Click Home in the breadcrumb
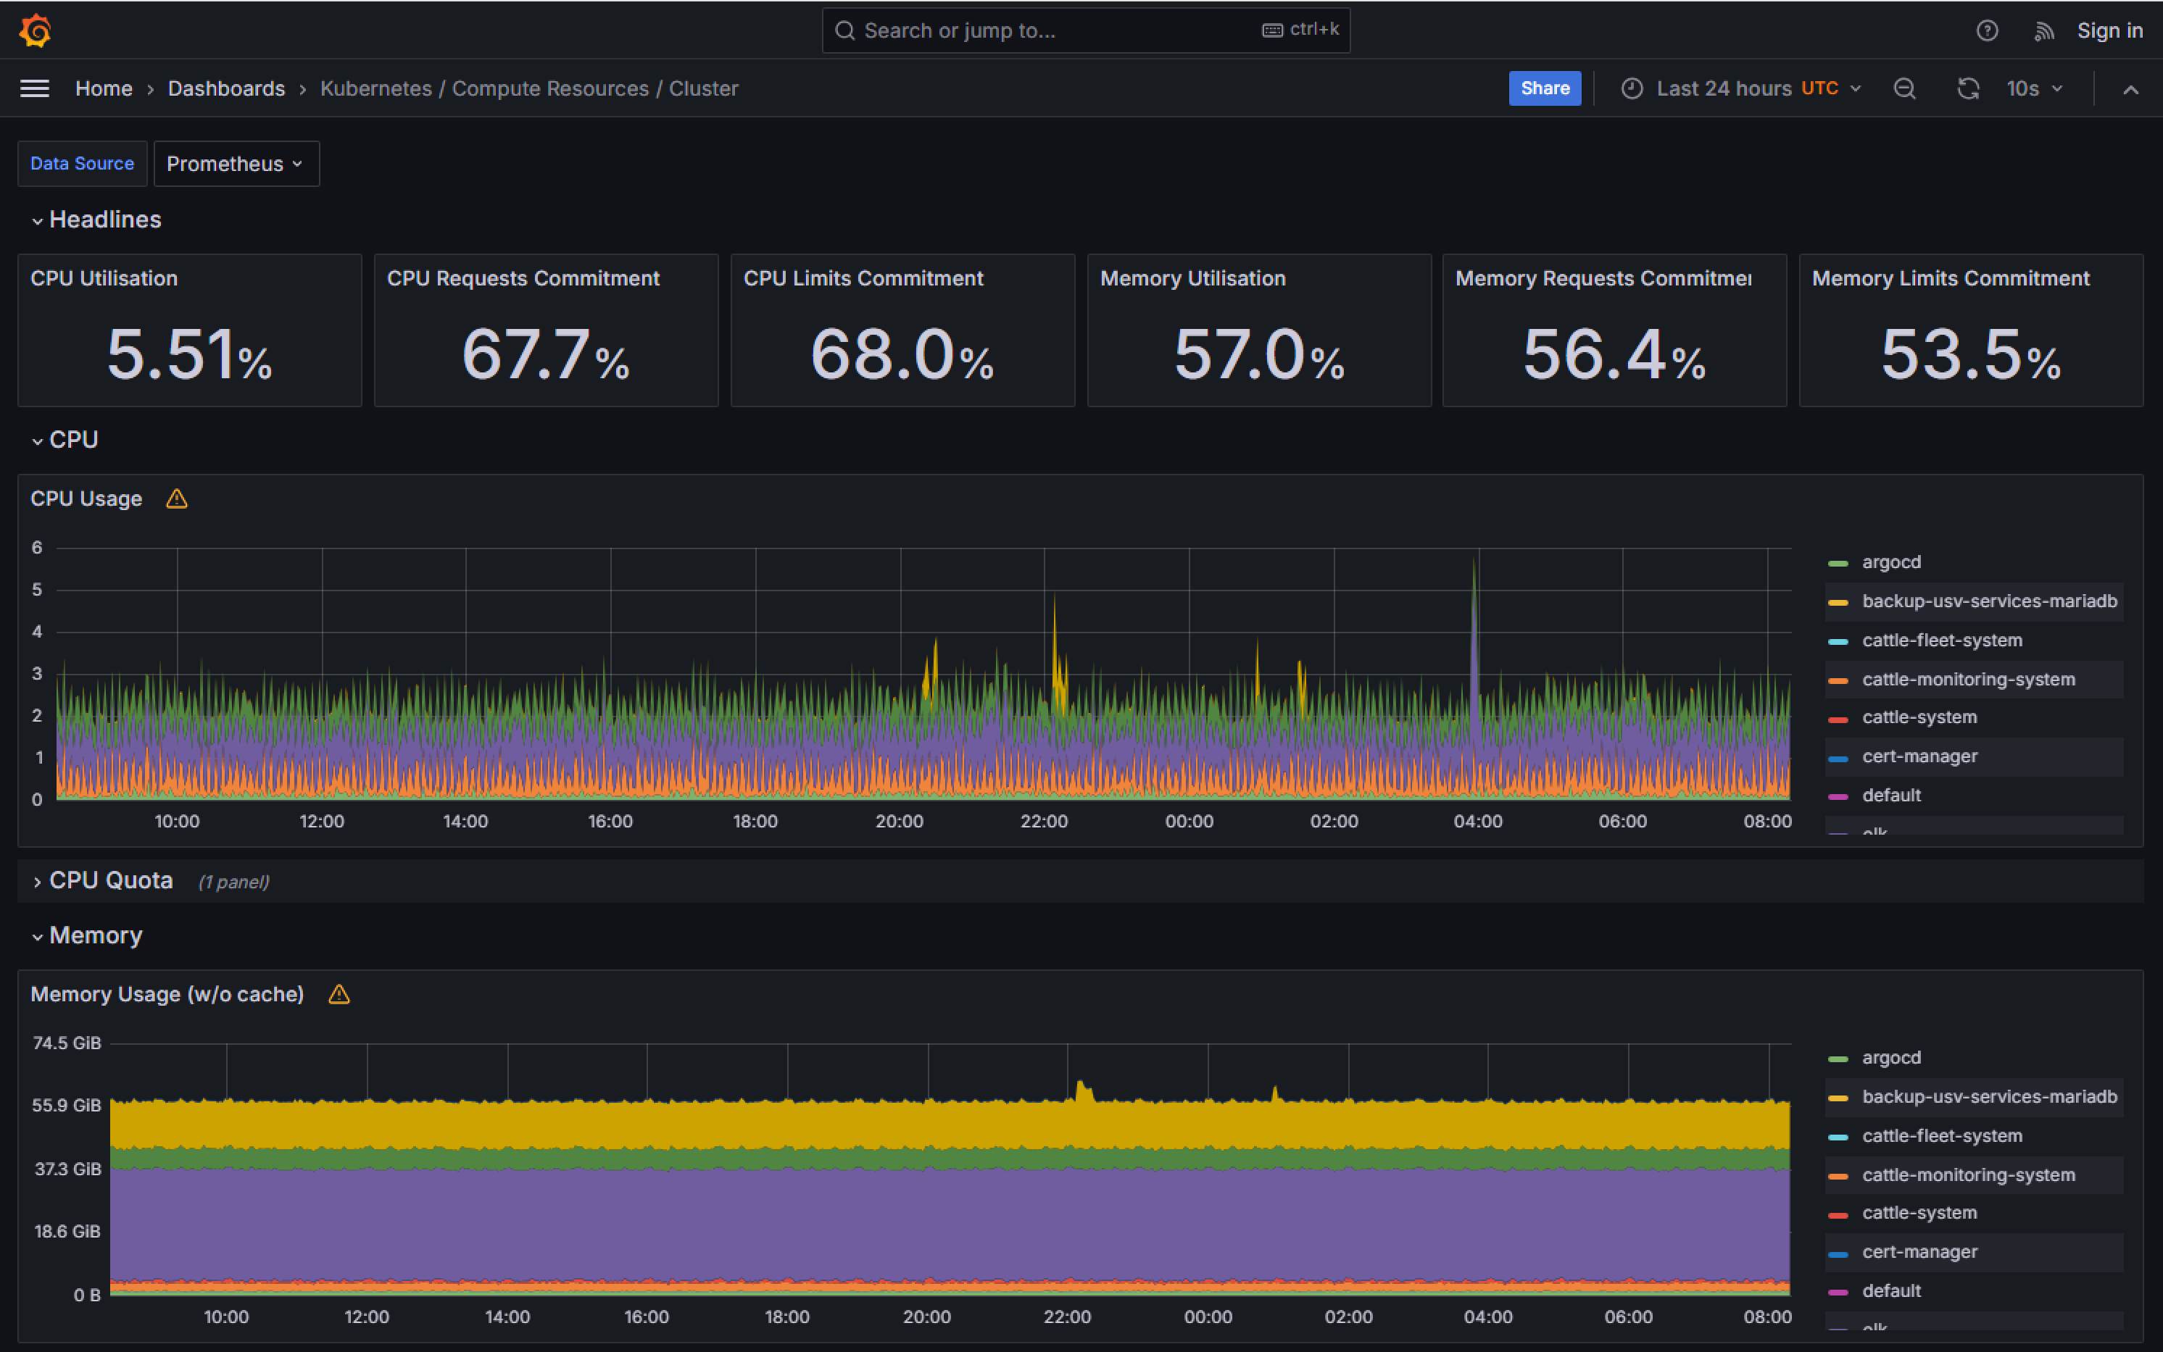This screenshot has height=1352, width=2163. [x=104, y=88]
